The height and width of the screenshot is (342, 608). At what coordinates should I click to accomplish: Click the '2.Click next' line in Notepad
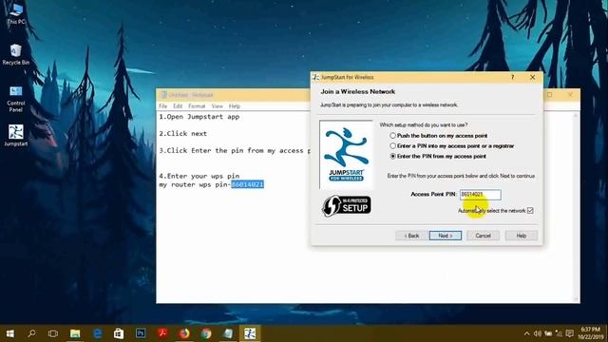pos(183,133)
